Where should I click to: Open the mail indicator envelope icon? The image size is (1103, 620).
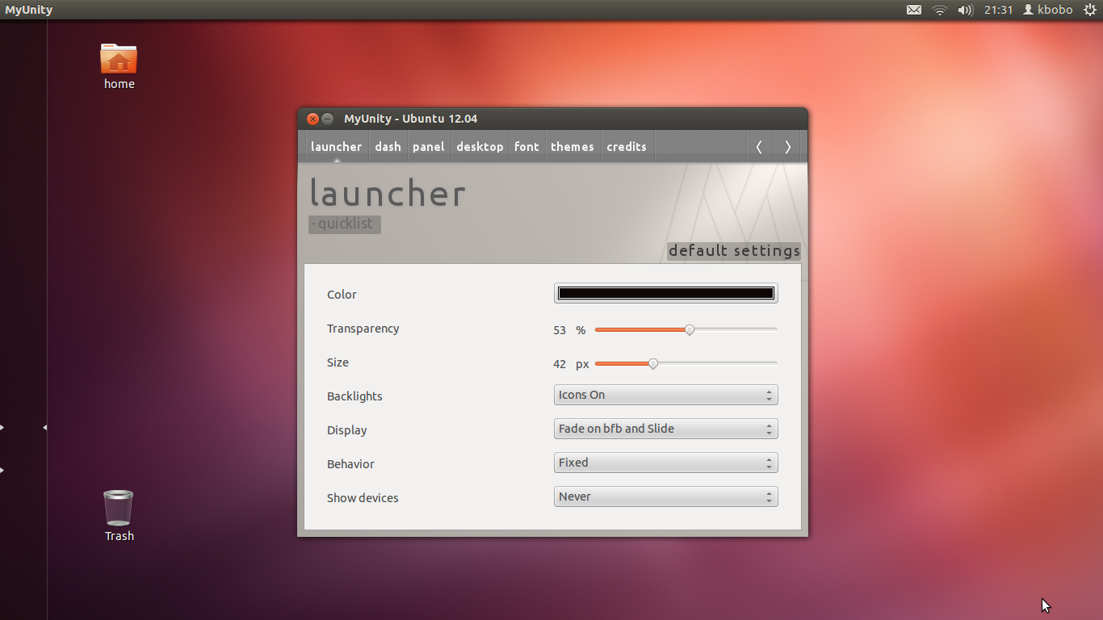coord(914,10)
